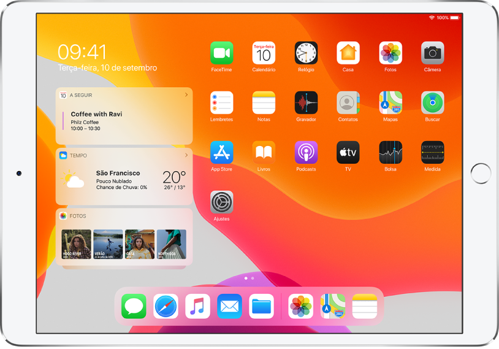Viewport: 499px width, 349px height.
Task: Expand the A Seguir widget chevron
Action: [x=186, y=95]
